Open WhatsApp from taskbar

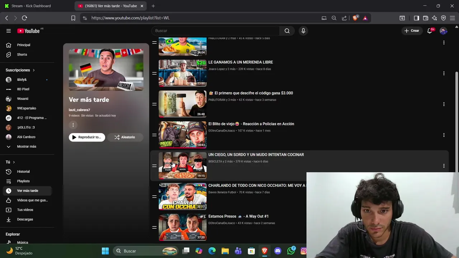pos(291,251)
